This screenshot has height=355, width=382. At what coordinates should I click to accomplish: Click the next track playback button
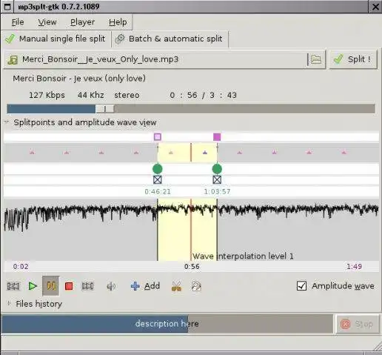[87, 286]
